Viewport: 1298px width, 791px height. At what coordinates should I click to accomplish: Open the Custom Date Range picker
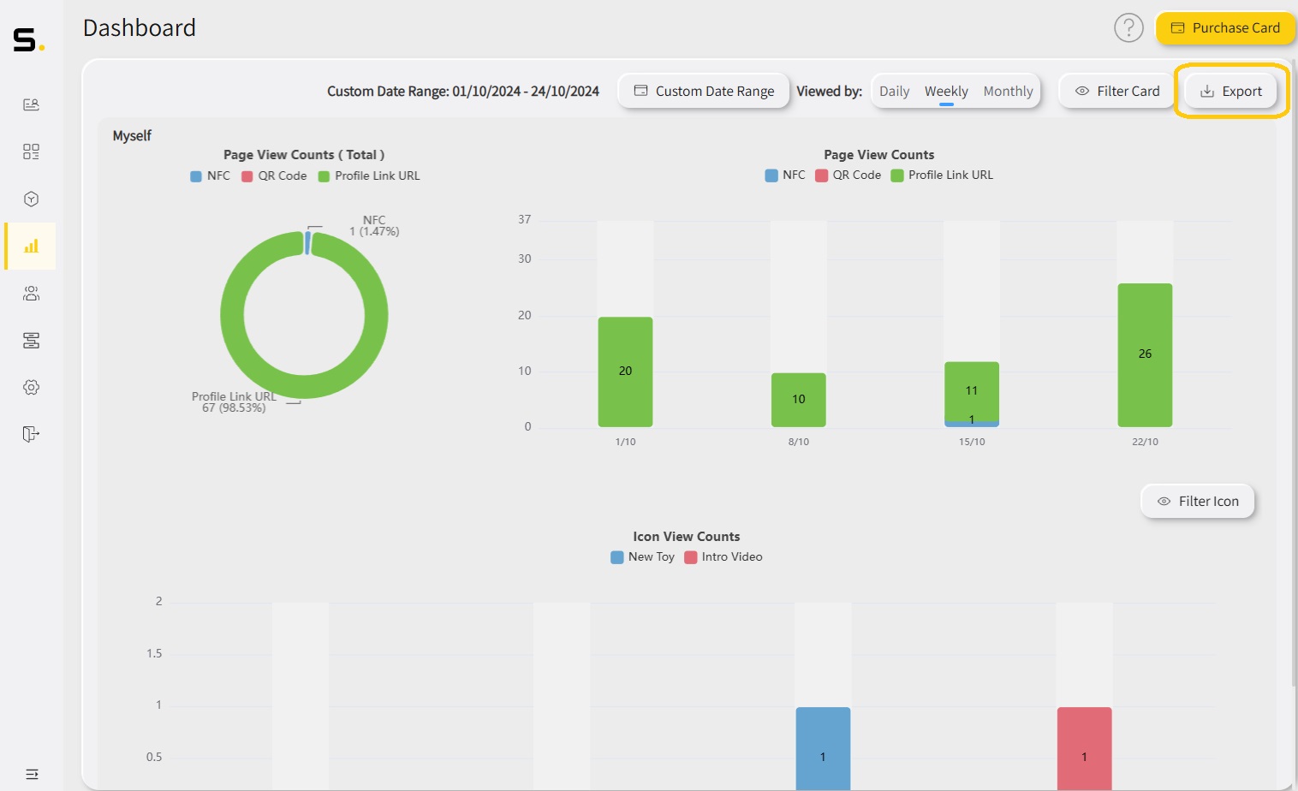(x=702, y=90)
